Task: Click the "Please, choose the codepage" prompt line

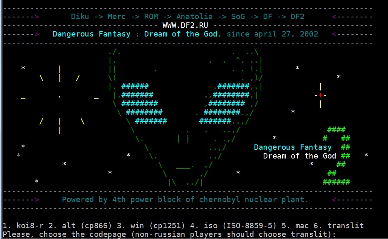Action: [x=169, y=234]
